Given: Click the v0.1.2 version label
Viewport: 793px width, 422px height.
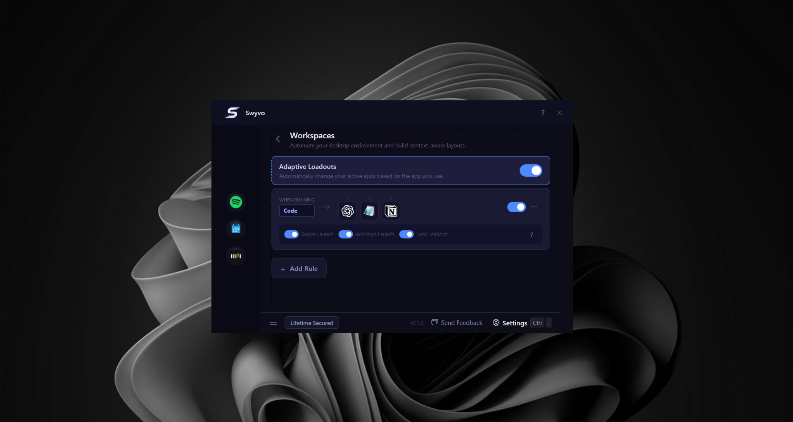Looking at the screenshot, I should coord(416,323).
